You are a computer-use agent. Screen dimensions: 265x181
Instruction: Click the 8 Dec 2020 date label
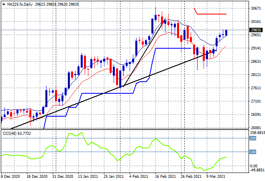10,177
